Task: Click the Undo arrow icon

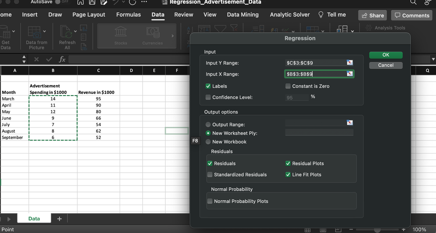Action: [x=115, y=2]
